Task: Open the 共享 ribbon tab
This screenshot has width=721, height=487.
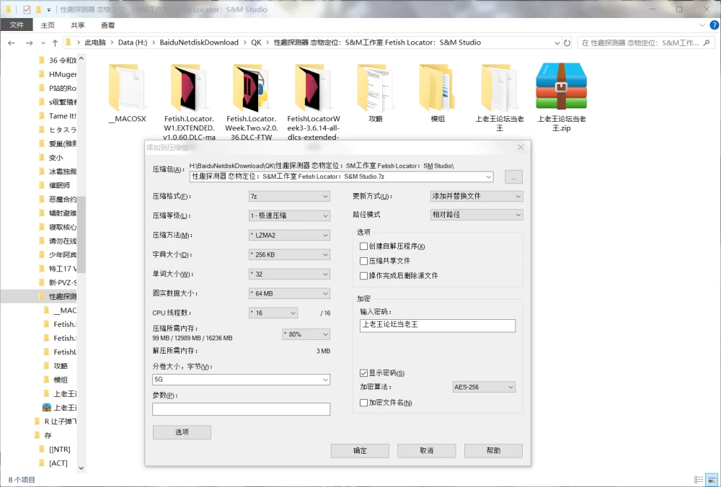Action: pyautogui.click(x=78, y=25)
